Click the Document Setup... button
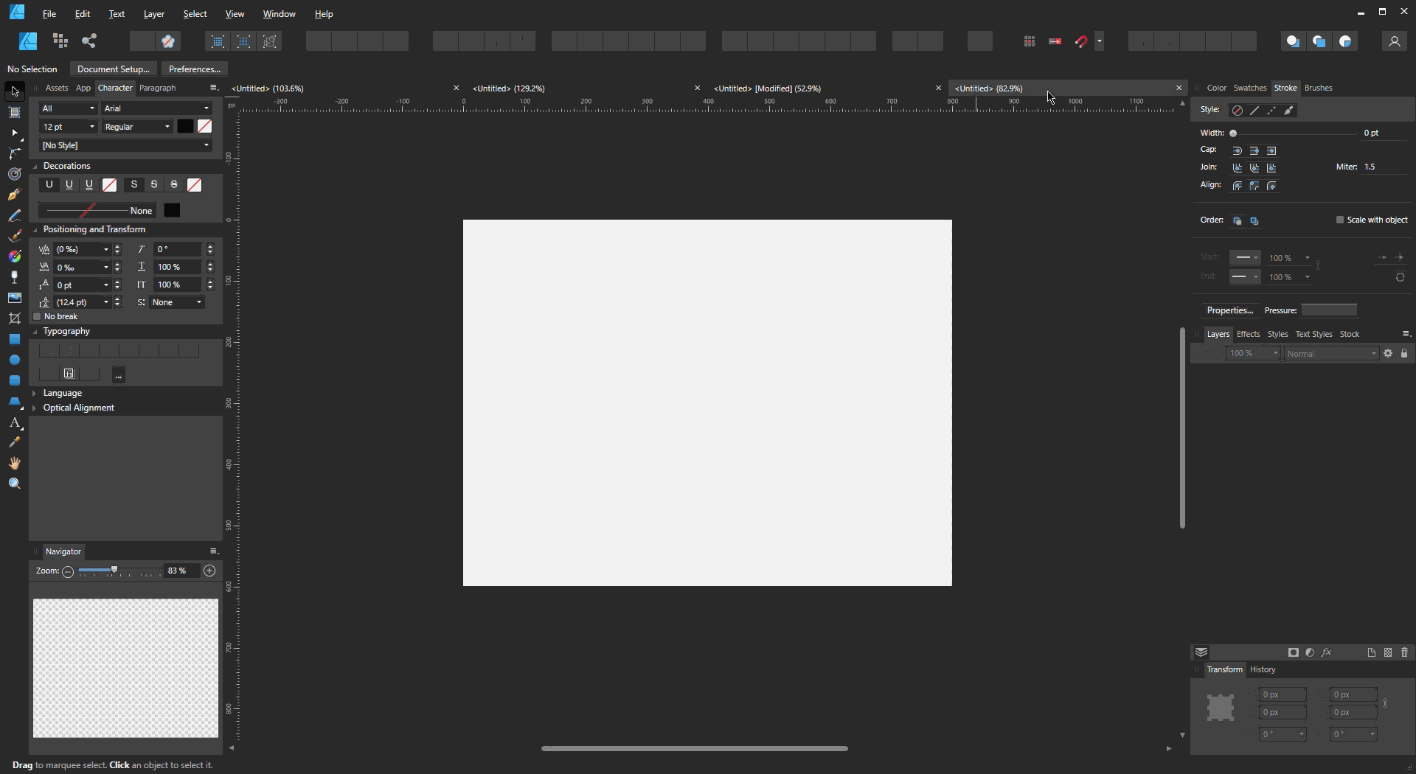The height and width of the screenshot is (774, 1416). [x=113, y=69]
